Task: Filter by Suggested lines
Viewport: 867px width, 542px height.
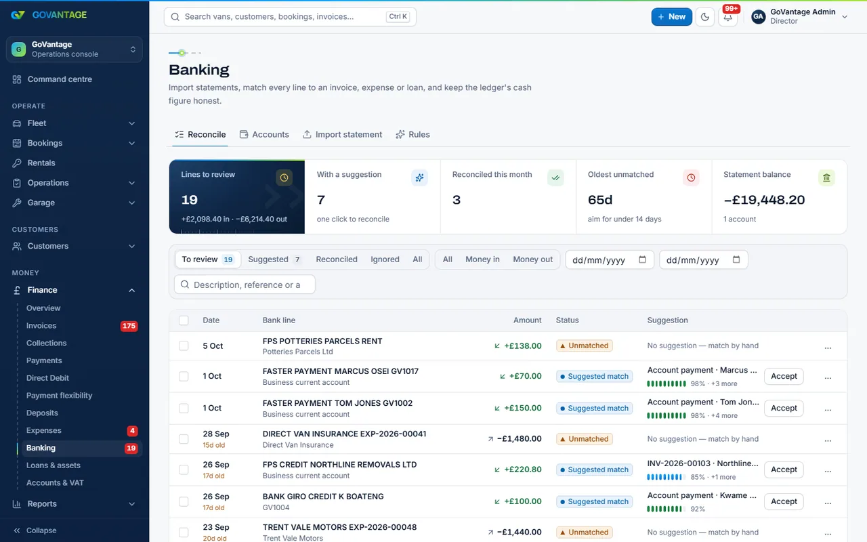Action: click(x=274, y=259)
